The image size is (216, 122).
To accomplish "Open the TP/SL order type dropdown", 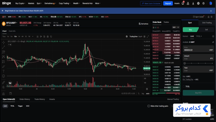I will point(199,36).
